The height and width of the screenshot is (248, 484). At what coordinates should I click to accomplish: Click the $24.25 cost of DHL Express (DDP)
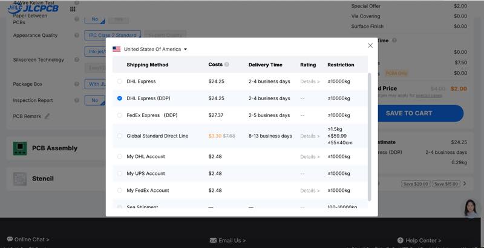217,98
